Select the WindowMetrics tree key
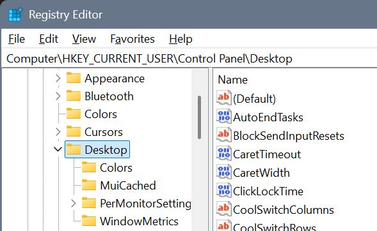Image resolution: width=377 pixels, height=231 pixels. [139, 221]
